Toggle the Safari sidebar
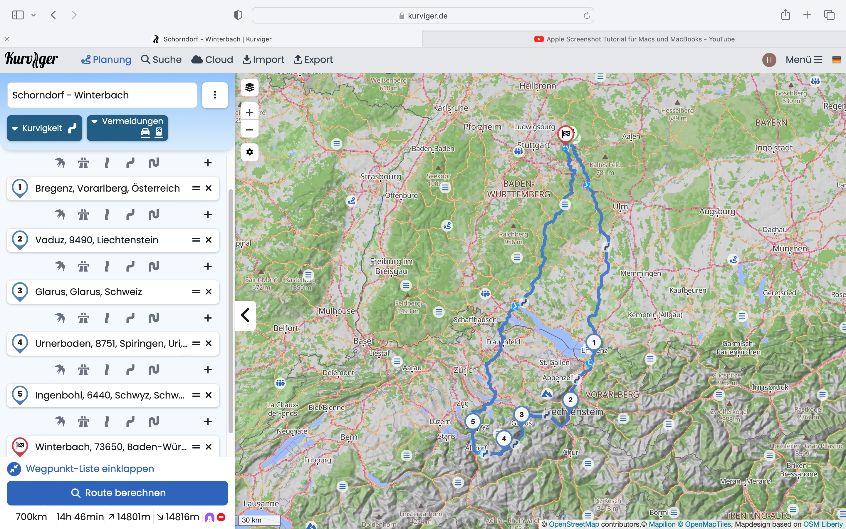The height and width of the screenshot is (529, 846). pyautogui.click(x=18, y=15)
